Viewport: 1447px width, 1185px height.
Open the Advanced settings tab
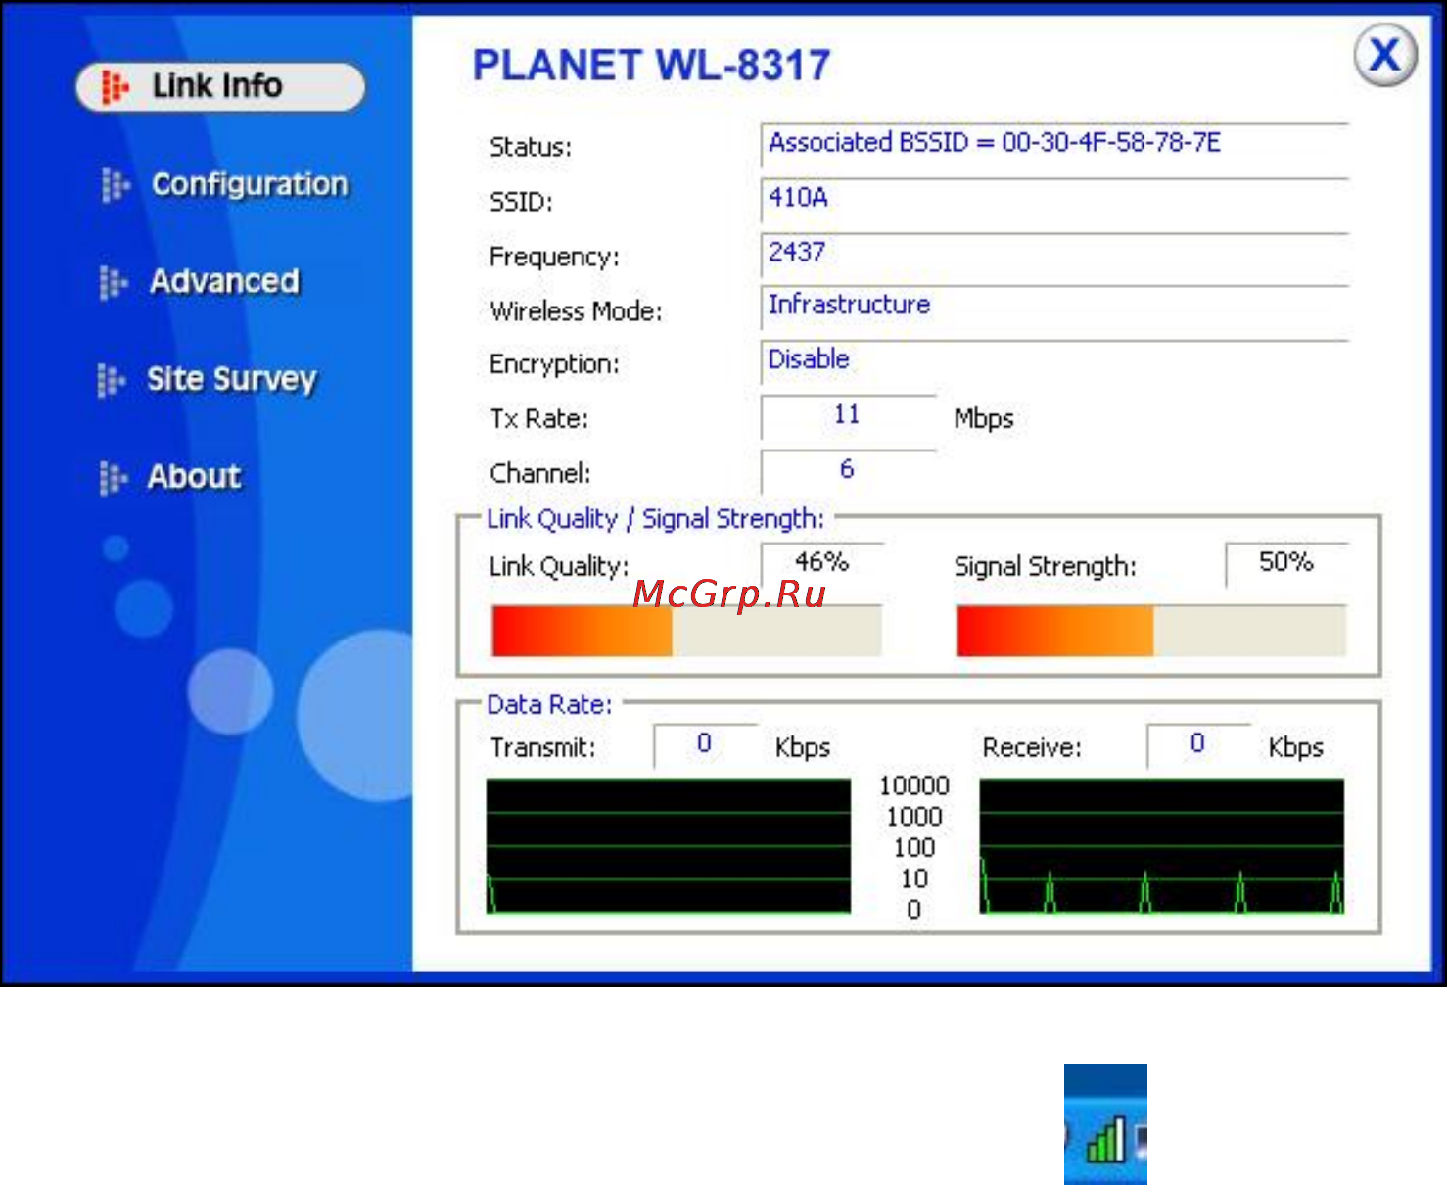pos(224,281)
